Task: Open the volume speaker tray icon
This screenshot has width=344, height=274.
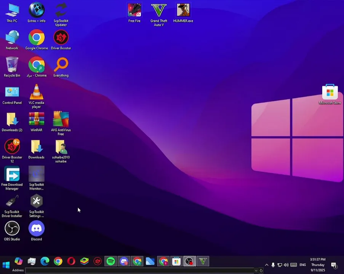Action: (x=286, y=265)
